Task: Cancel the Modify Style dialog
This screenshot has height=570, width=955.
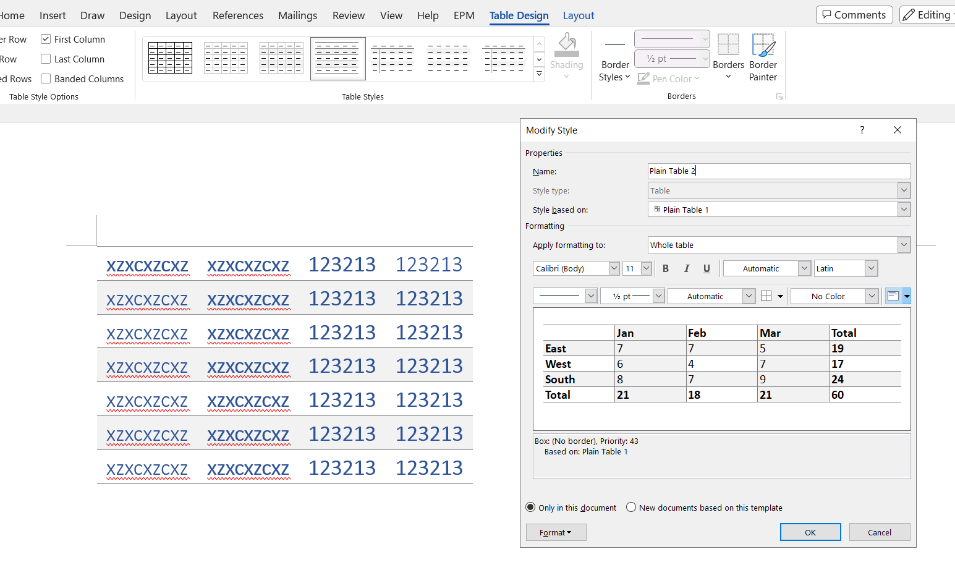Action: [879, 532]
